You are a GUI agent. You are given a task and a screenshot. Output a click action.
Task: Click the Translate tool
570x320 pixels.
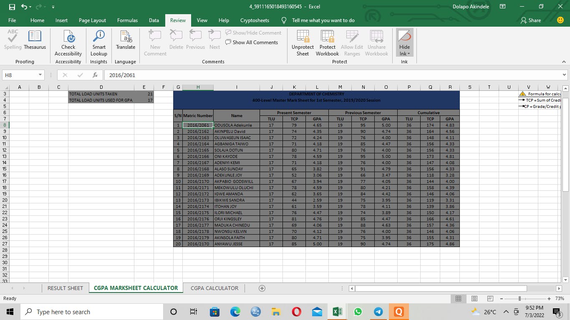[126, 40]
